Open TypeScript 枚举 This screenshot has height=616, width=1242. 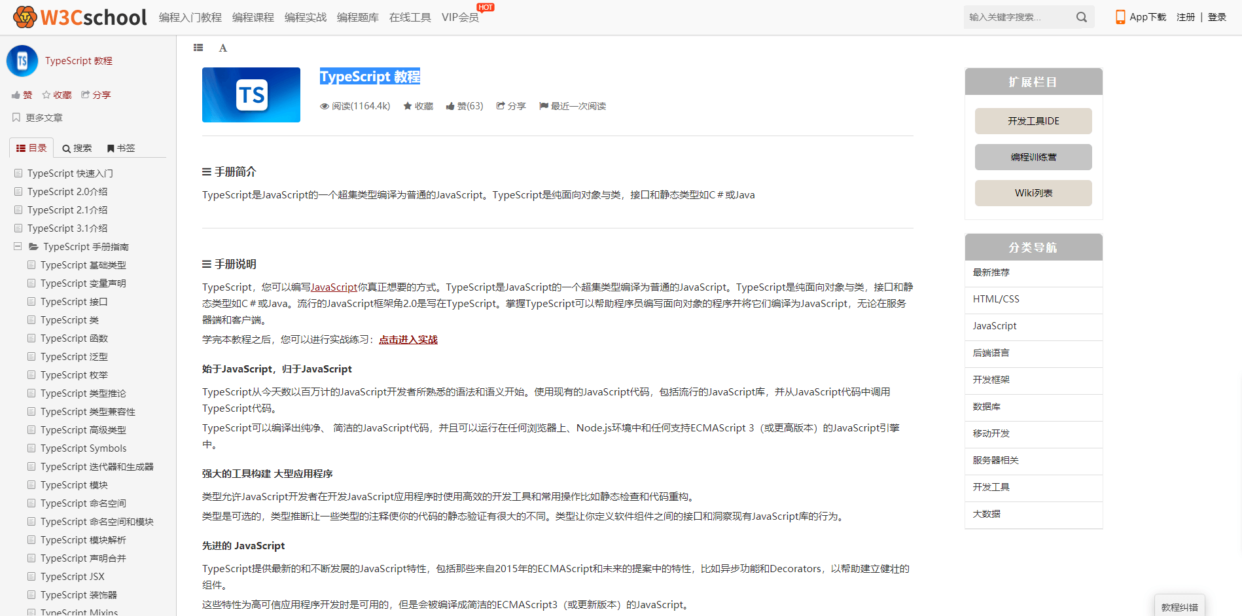[x=74, y=375]
